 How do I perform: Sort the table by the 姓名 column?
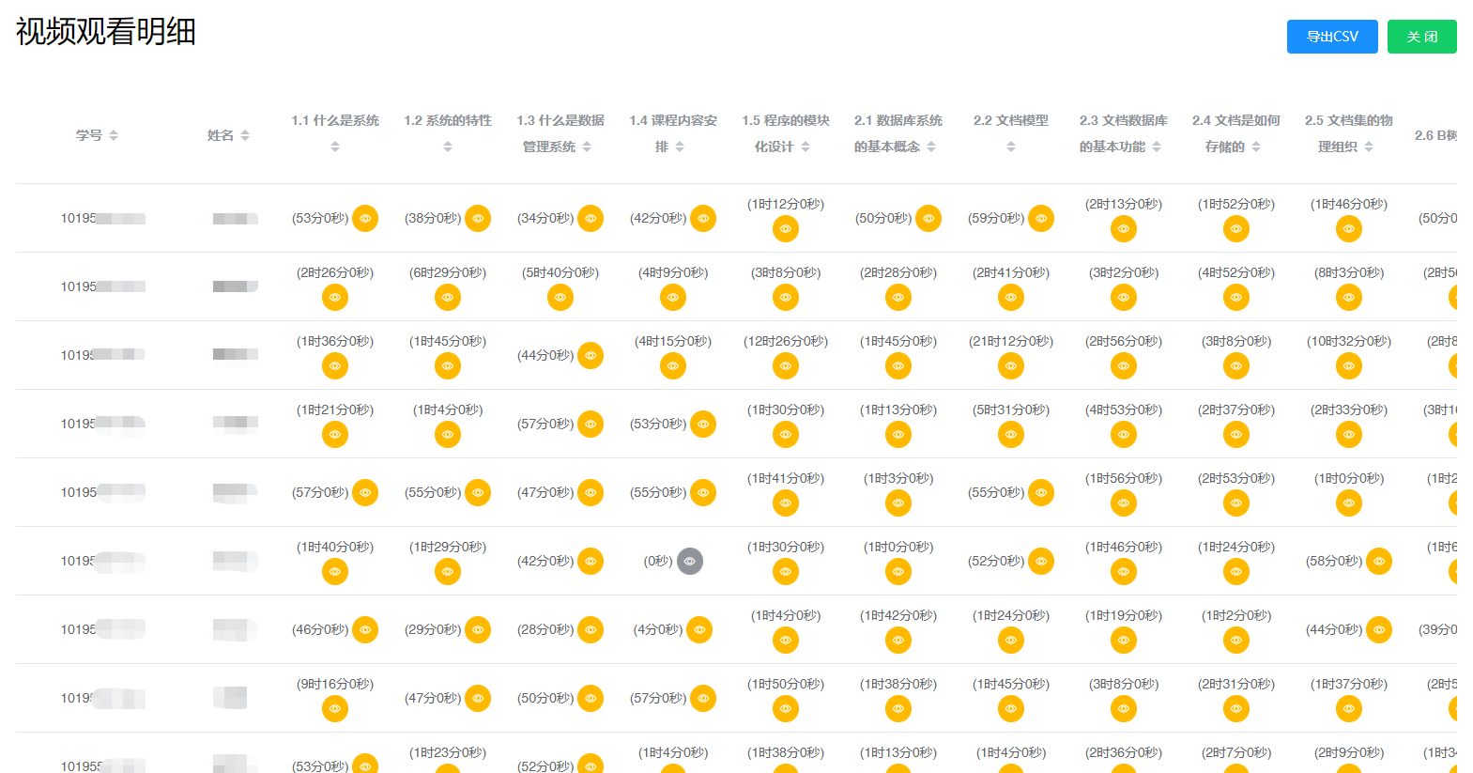pos(245,135)
